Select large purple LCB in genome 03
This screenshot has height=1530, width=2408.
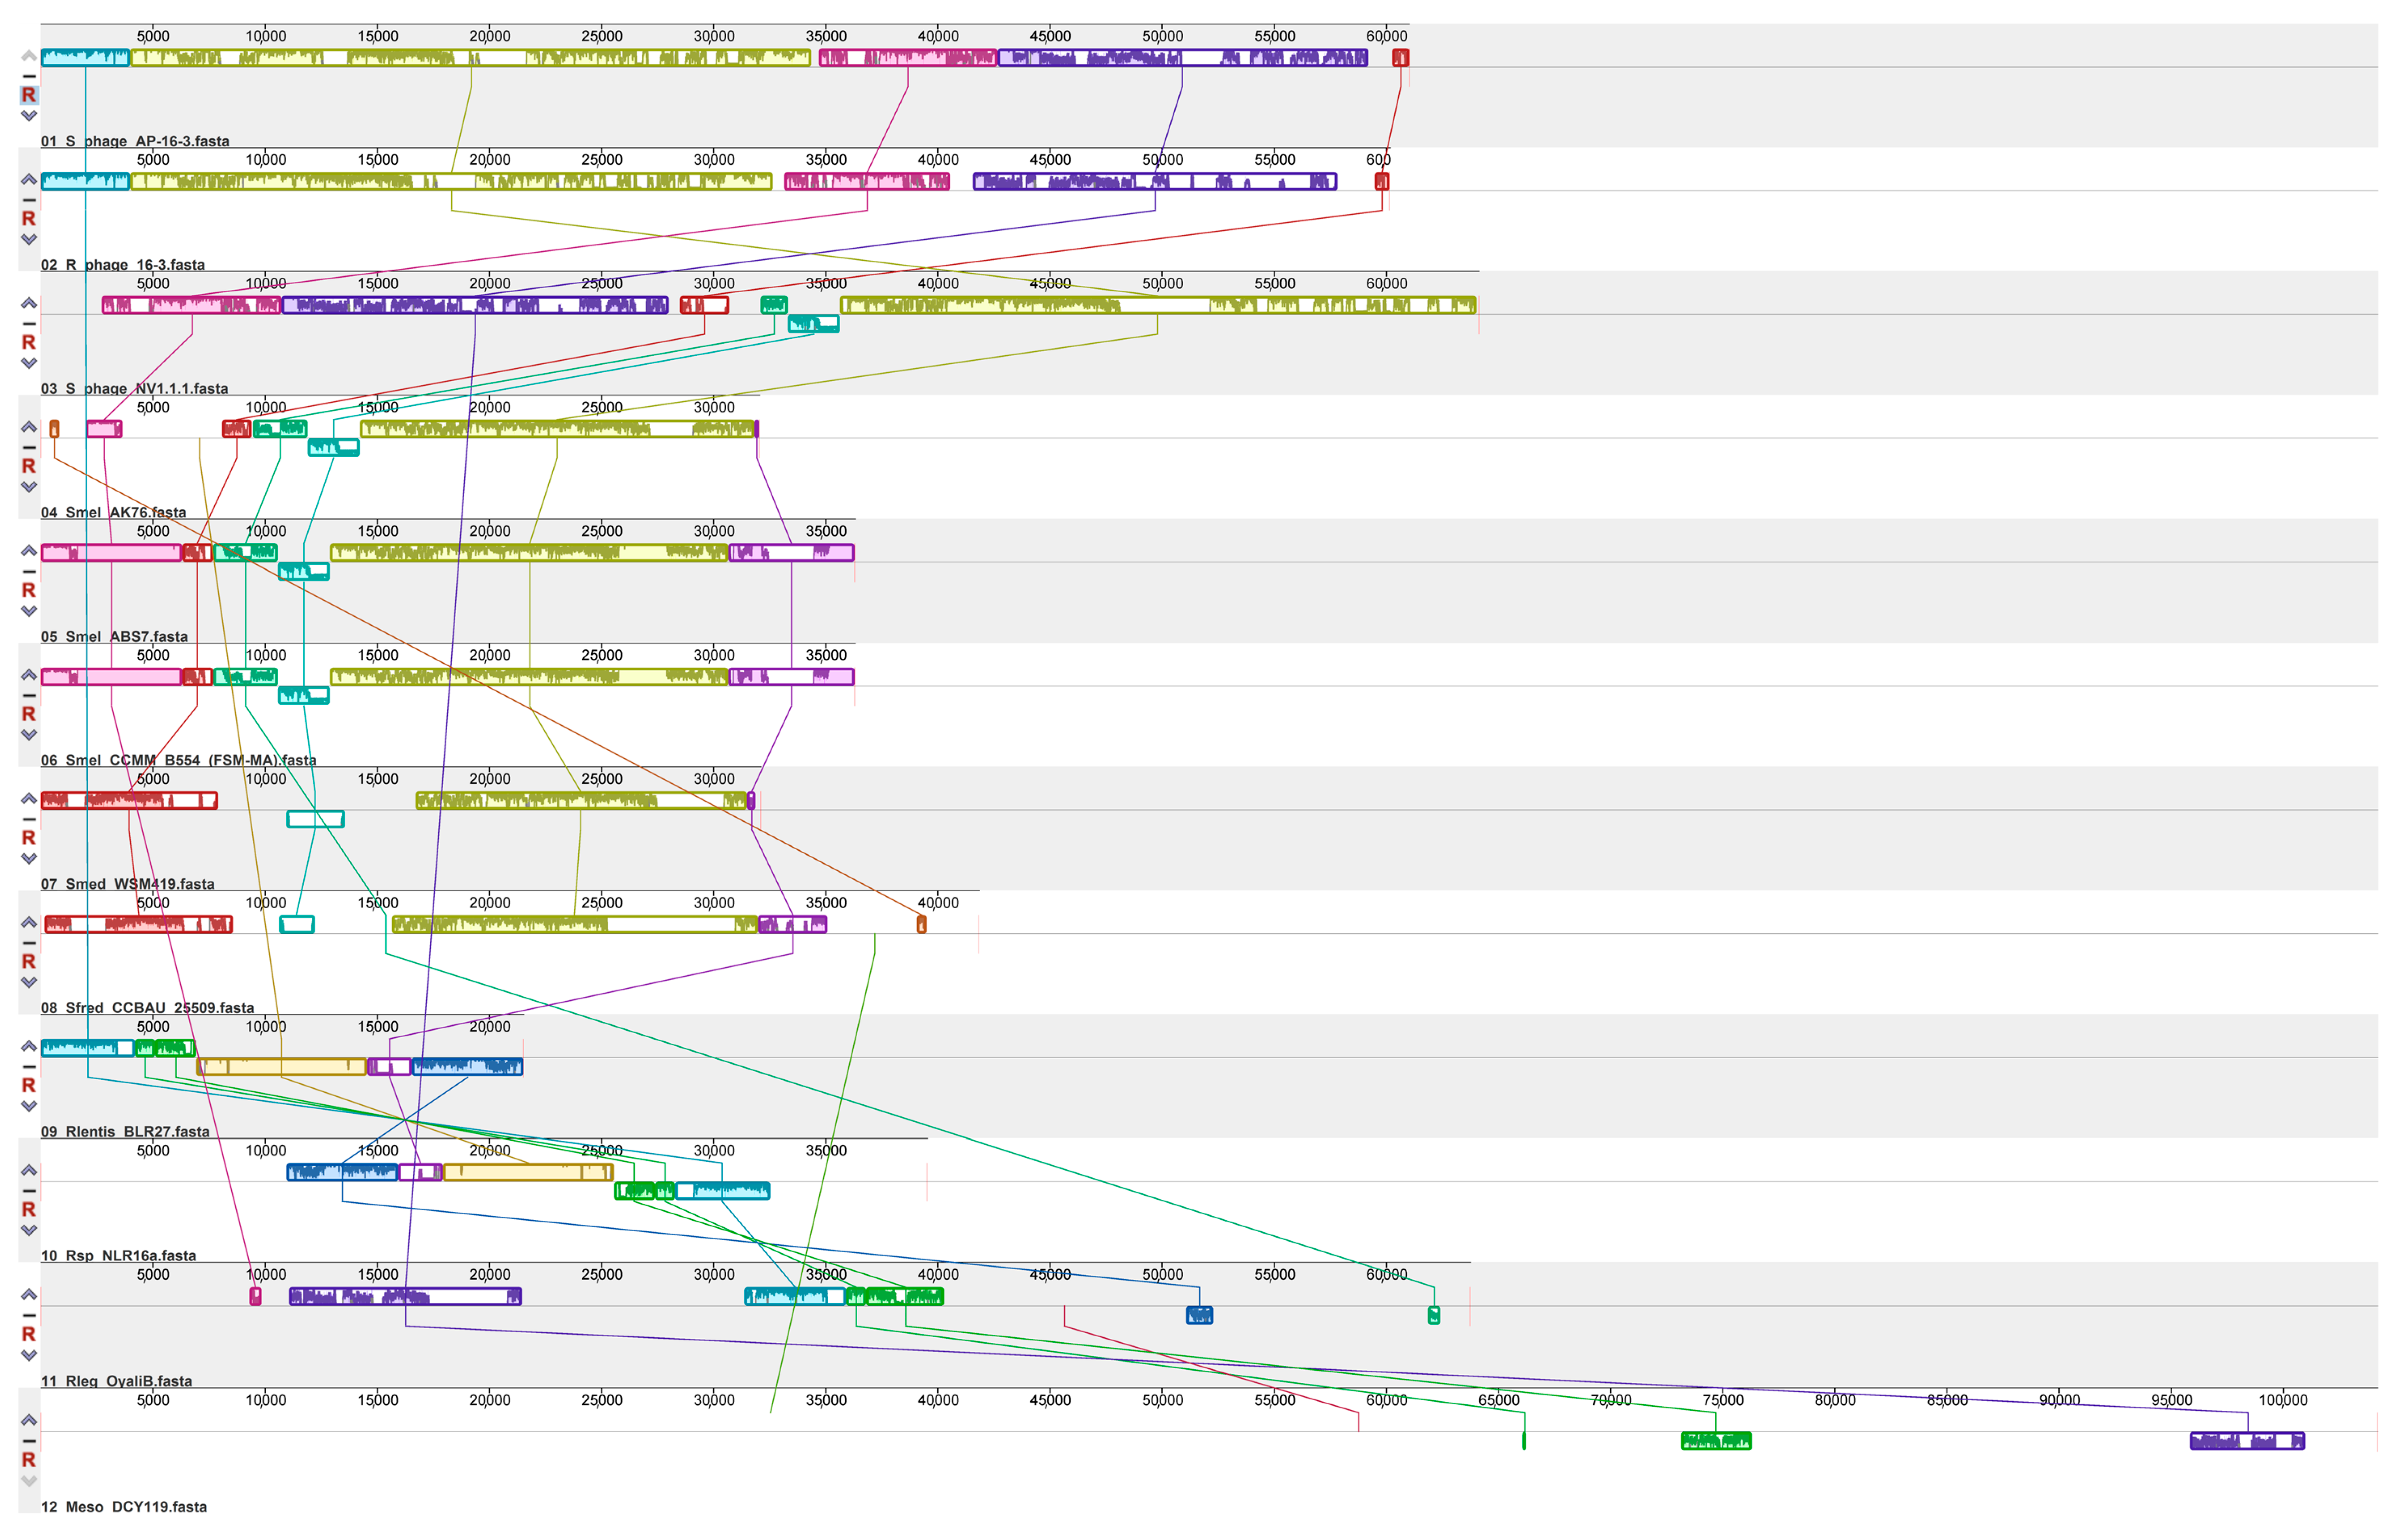(475, 305)
